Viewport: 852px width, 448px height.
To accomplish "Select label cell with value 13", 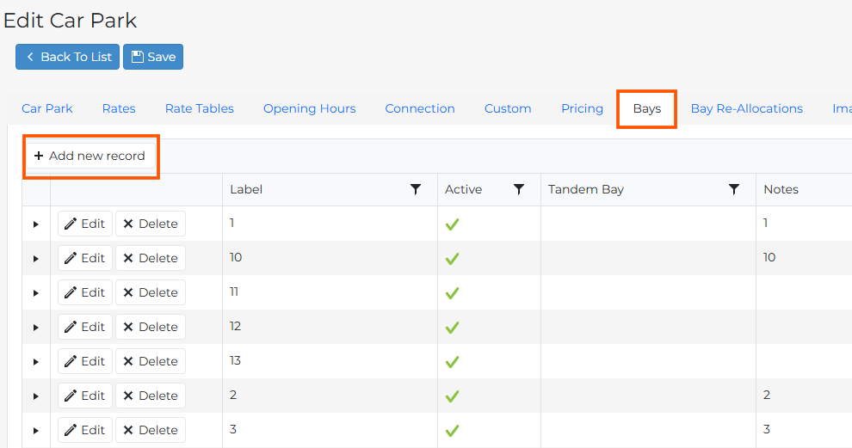I will pos(330,361).
